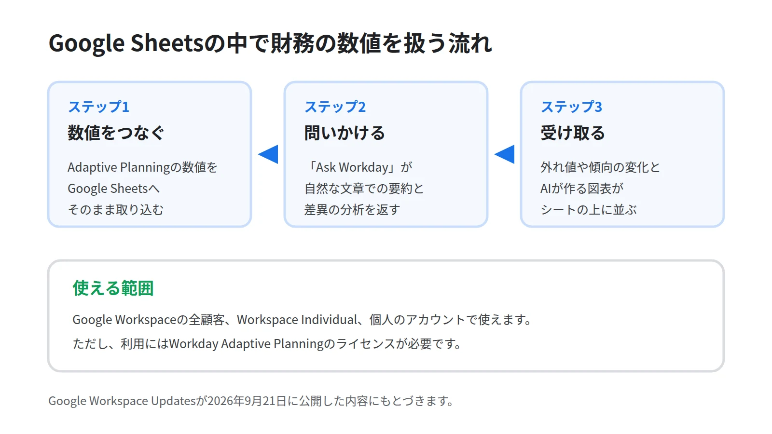The width and height of the screenshot is (772, 434).
Task: Click the heading '受け取る'
Action: tap(573, 133)
